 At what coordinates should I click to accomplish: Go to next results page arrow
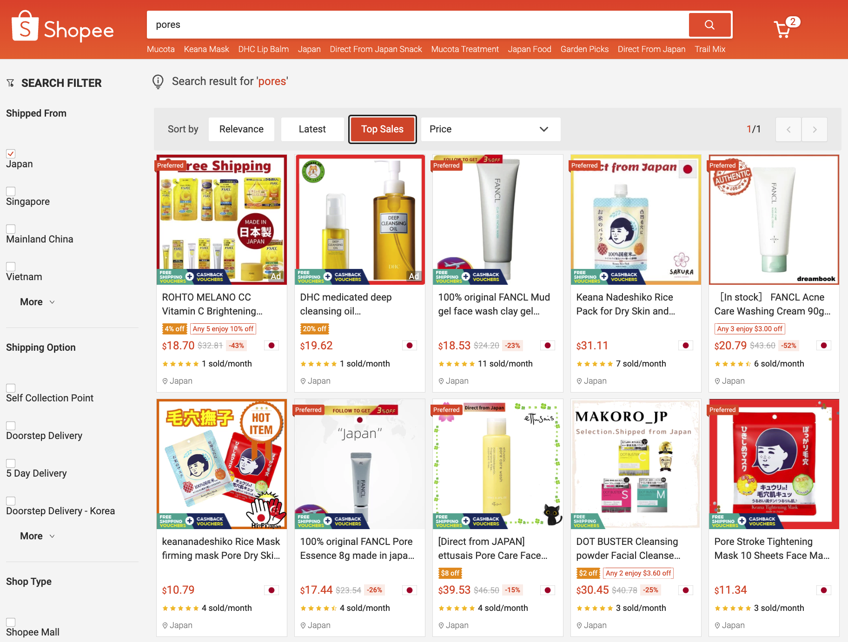[815, 129]
